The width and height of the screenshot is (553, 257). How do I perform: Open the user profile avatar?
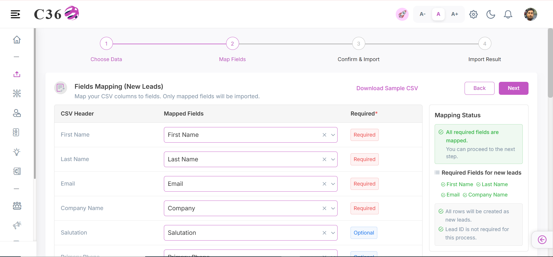531,14
